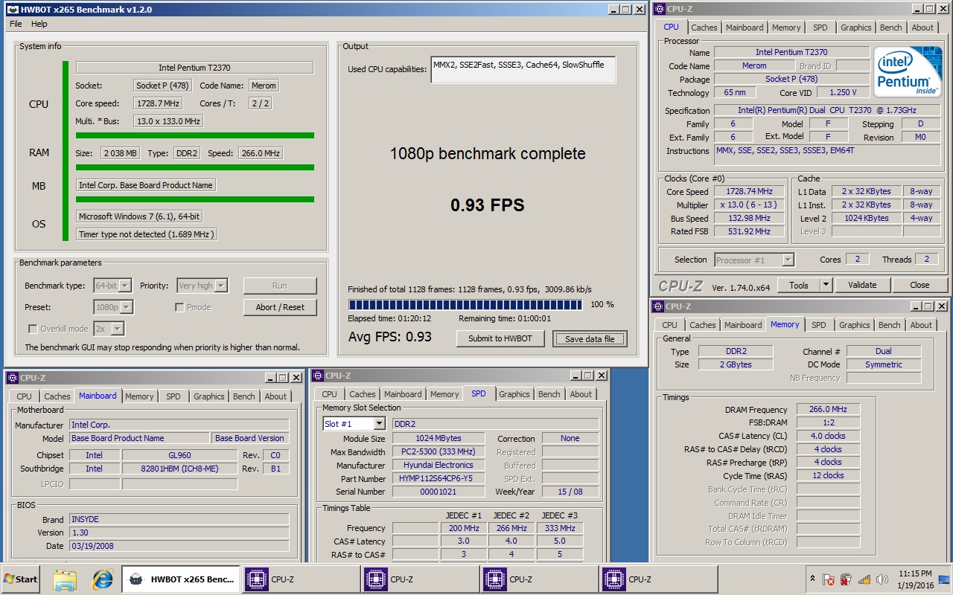Click the taskbar clock showing 11:15 PM
953x595 pixels.
click(x=915, y=579)
